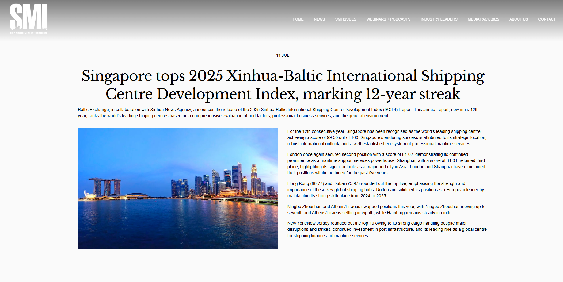Image resolution: width=563 pixels, height=282 pixels.
Task: Open the News menu item
Action: pyautogui.click(x=319, y=19)
